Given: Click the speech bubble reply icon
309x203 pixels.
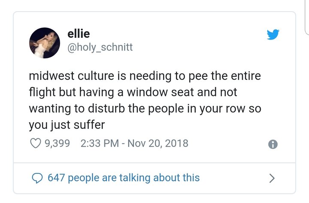Looking at the screenshot, I should 37,178.
